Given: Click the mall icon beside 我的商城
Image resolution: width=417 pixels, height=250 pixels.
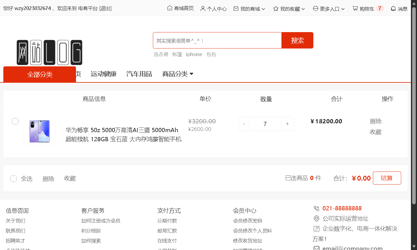Looking at the screenshot, I should pos(236,9).
